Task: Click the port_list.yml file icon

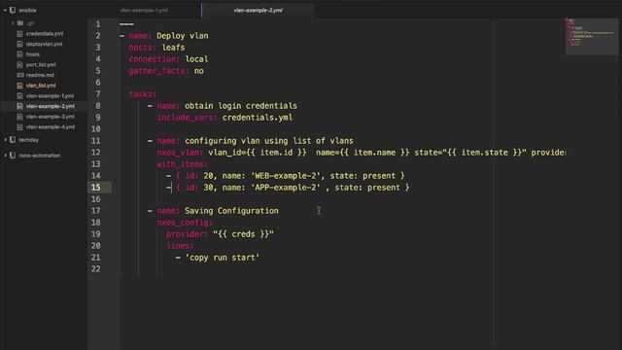Action: pos(19,65)
